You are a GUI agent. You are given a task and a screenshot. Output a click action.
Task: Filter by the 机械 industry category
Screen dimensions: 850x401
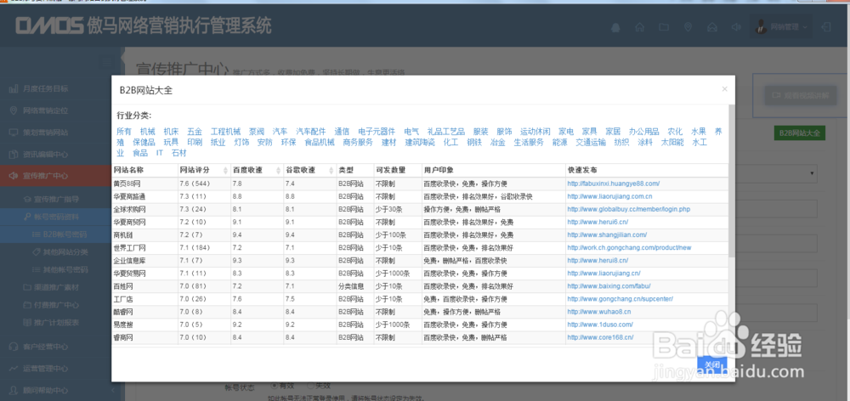(x=147, y=132)
